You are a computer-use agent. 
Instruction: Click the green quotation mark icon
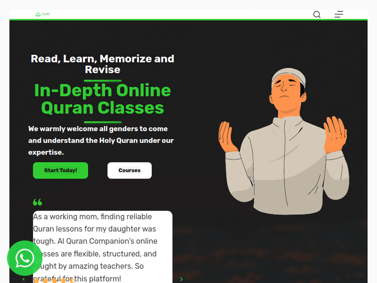(38, 202)
